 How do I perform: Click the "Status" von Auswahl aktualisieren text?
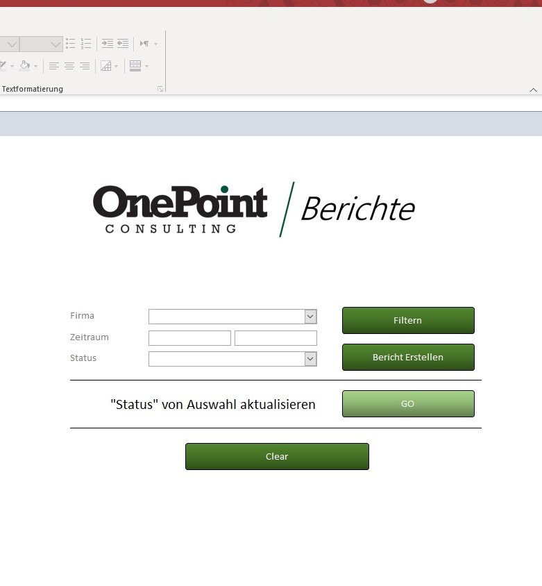click(x=213, y=404)
